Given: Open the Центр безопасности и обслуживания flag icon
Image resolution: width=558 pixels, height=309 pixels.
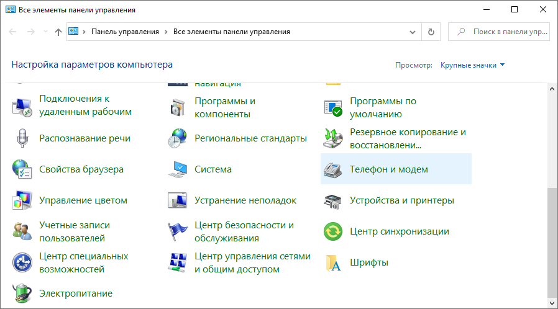Looking at the screenshot, I should tap(178, 231).
